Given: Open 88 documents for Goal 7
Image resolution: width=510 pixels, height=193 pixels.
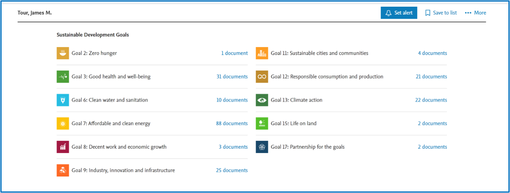Looking at the screenshot, I should (232, 123).
